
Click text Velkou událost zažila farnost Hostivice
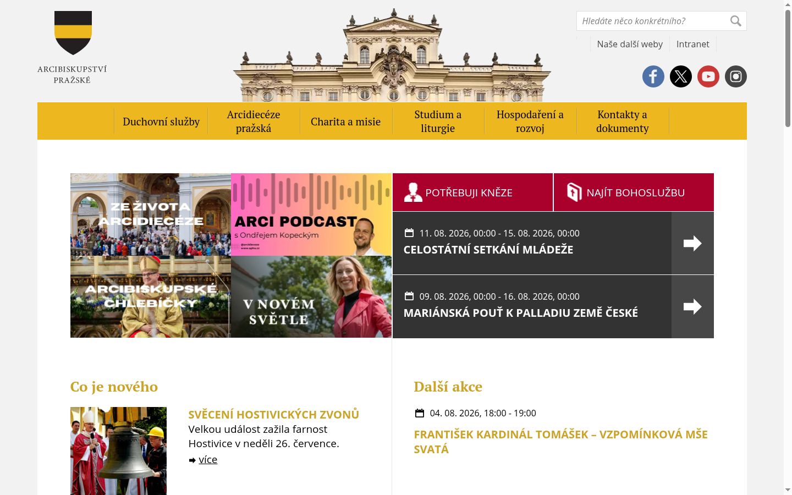263,436
